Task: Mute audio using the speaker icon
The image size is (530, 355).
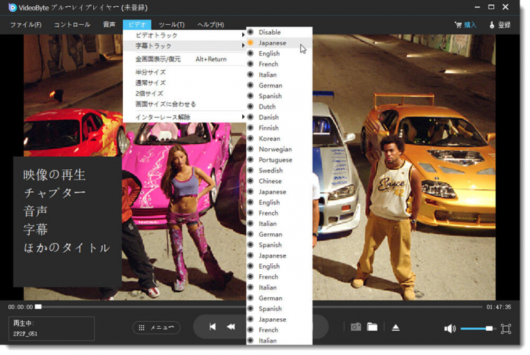Action: pos(449,329)
